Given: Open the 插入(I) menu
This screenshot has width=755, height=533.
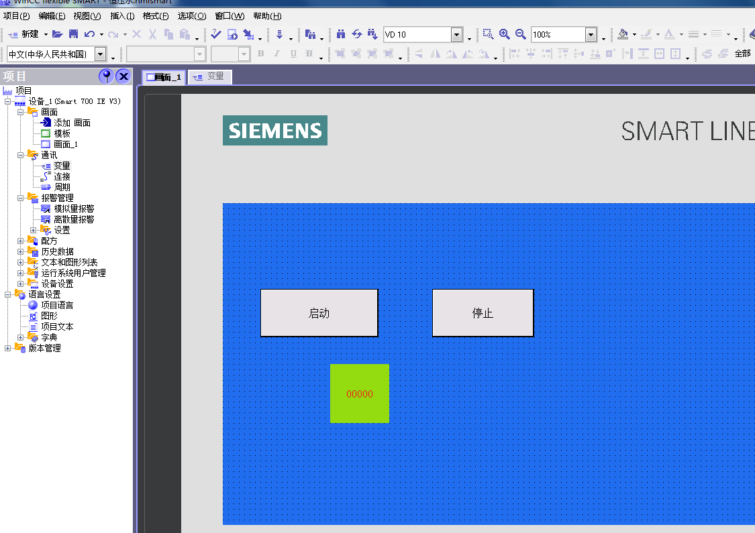Looking at the screenshot, I should [x=122, y=16].
